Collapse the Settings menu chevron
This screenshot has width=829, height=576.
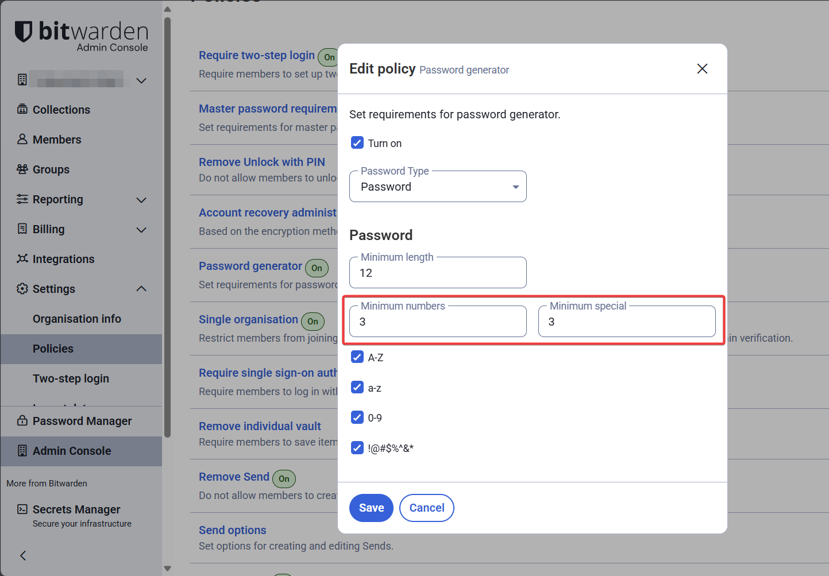point(141,288)
